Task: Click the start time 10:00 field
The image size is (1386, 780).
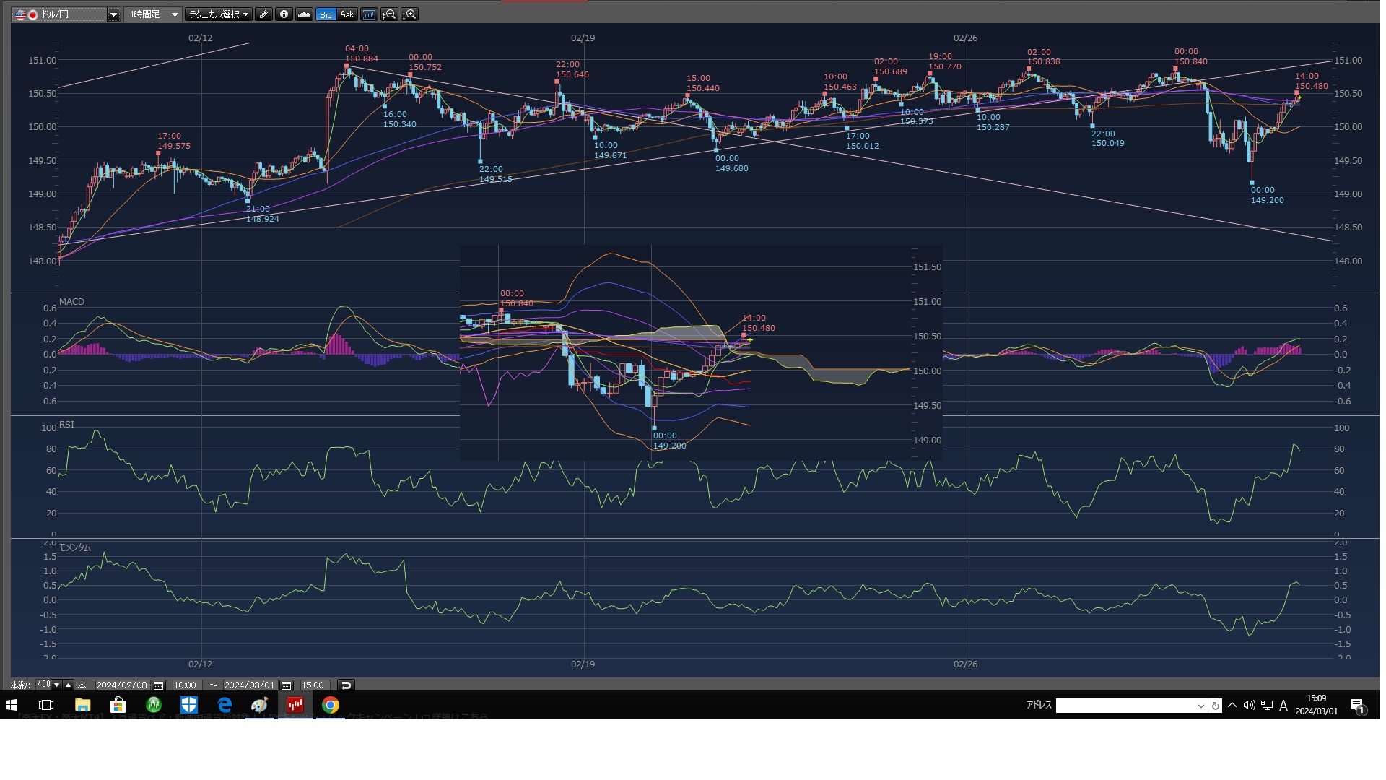Action: [x=185, y=685]
